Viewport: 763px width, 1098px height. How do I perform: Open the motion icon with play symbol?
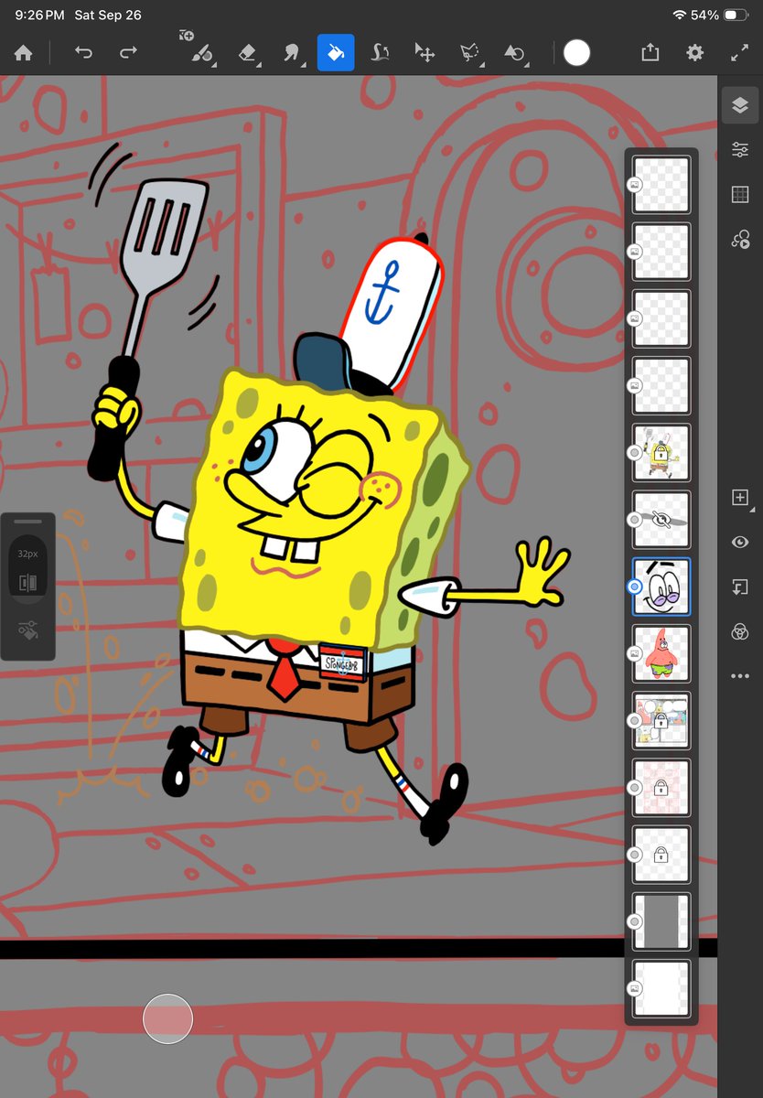[x=740, y=239]
